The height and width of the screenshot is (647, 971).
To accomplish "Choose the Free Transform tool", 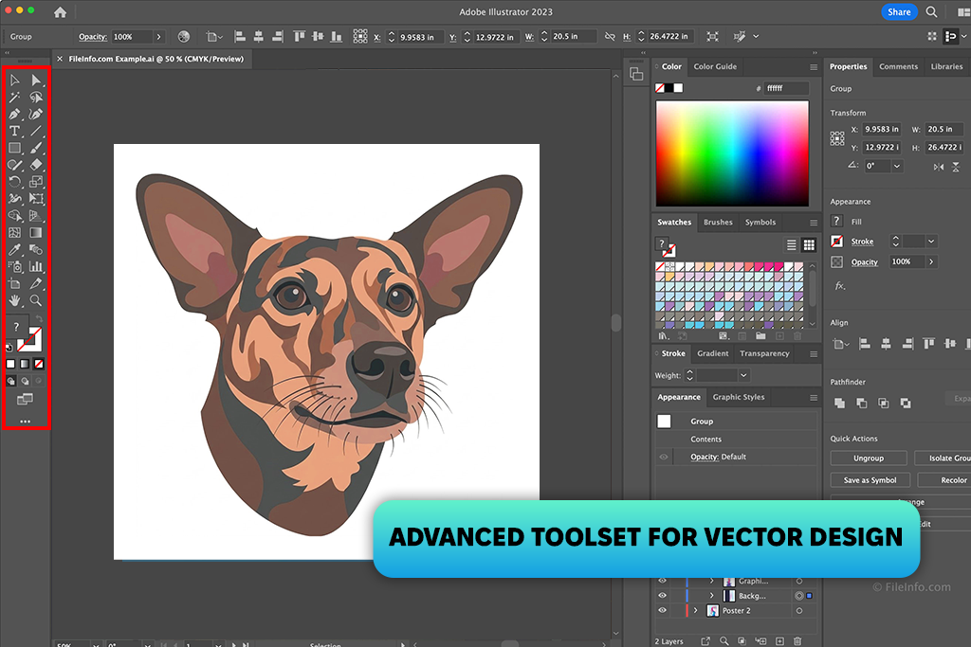I will tap(36, 199).
